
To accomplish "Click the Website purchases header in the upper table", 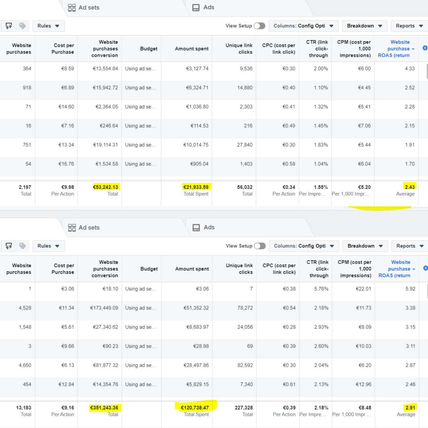I will click(19, 49).
